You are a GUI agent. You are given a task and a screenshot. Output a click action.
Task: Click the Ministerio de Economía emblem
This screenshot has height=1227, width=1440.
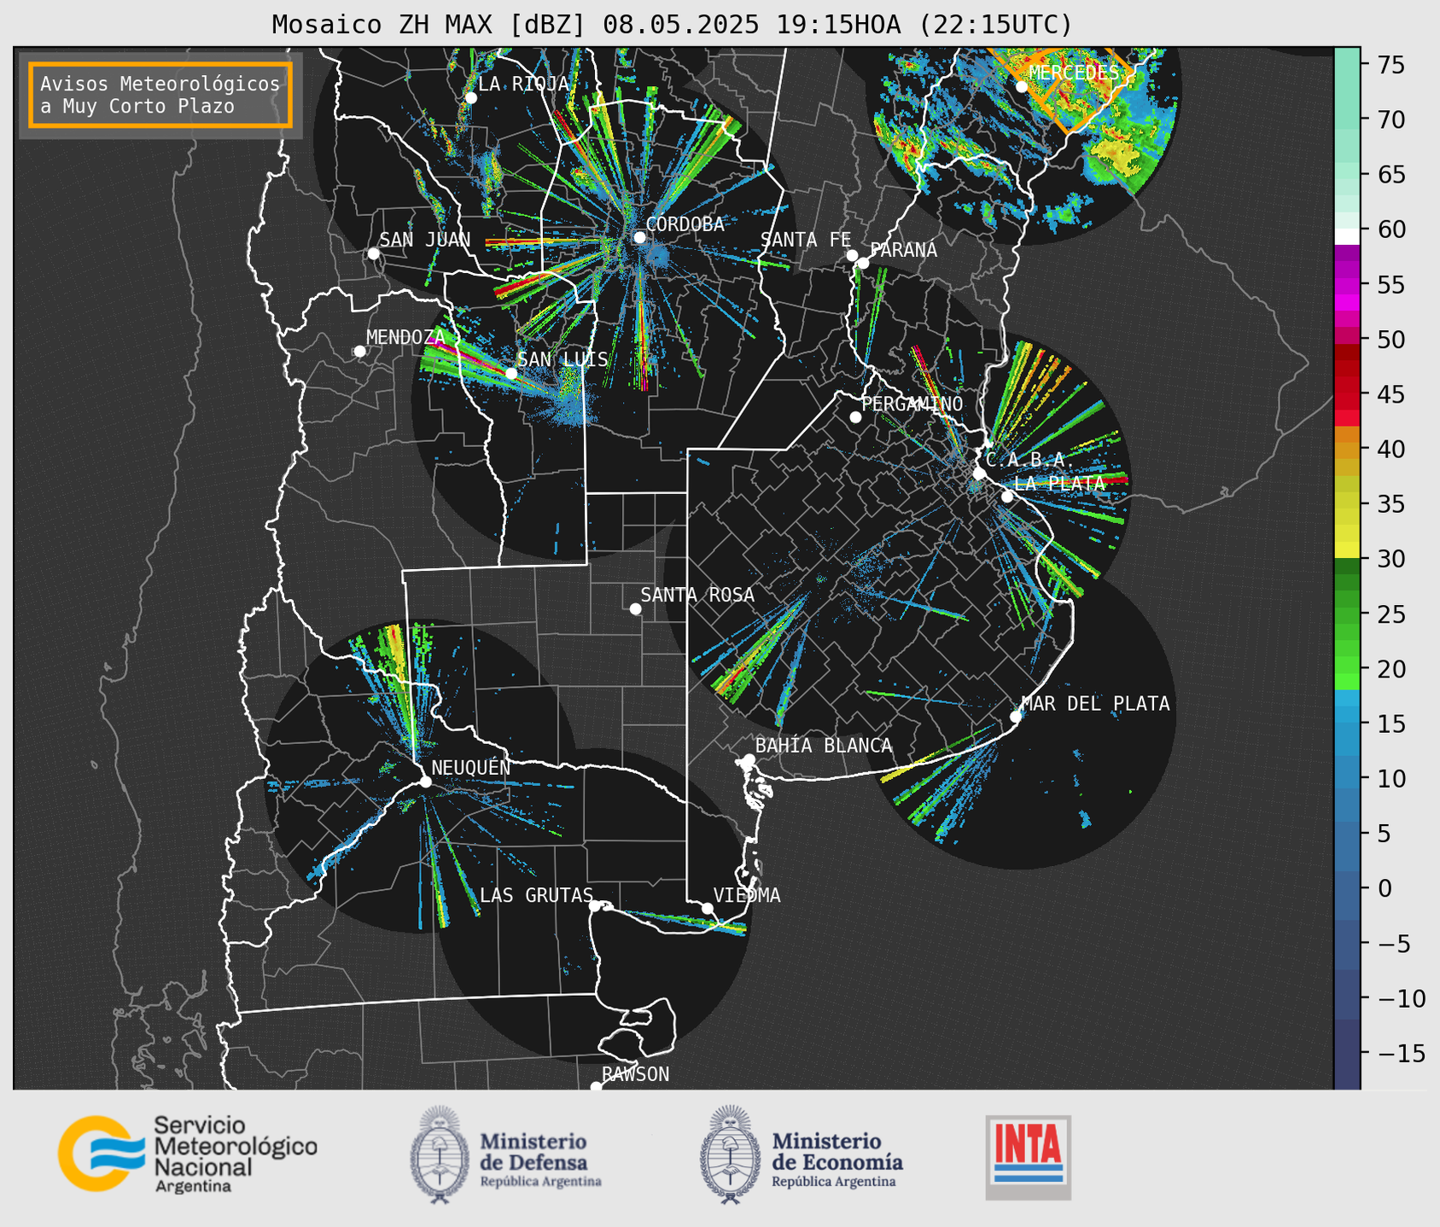(x=730, y=1154)
